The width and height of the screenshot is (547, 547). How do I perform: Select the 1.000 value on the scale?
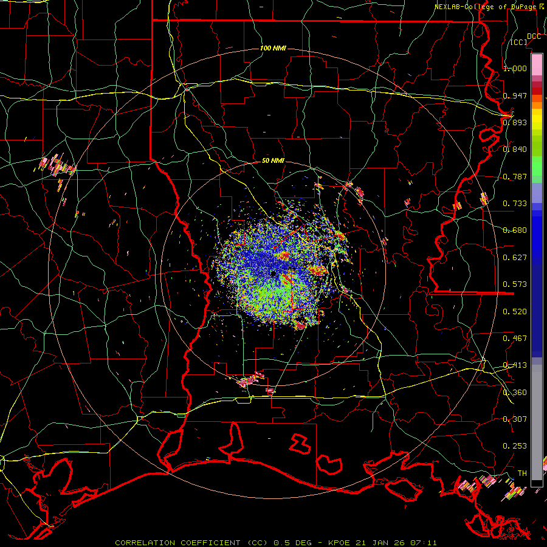pos(515,68)
